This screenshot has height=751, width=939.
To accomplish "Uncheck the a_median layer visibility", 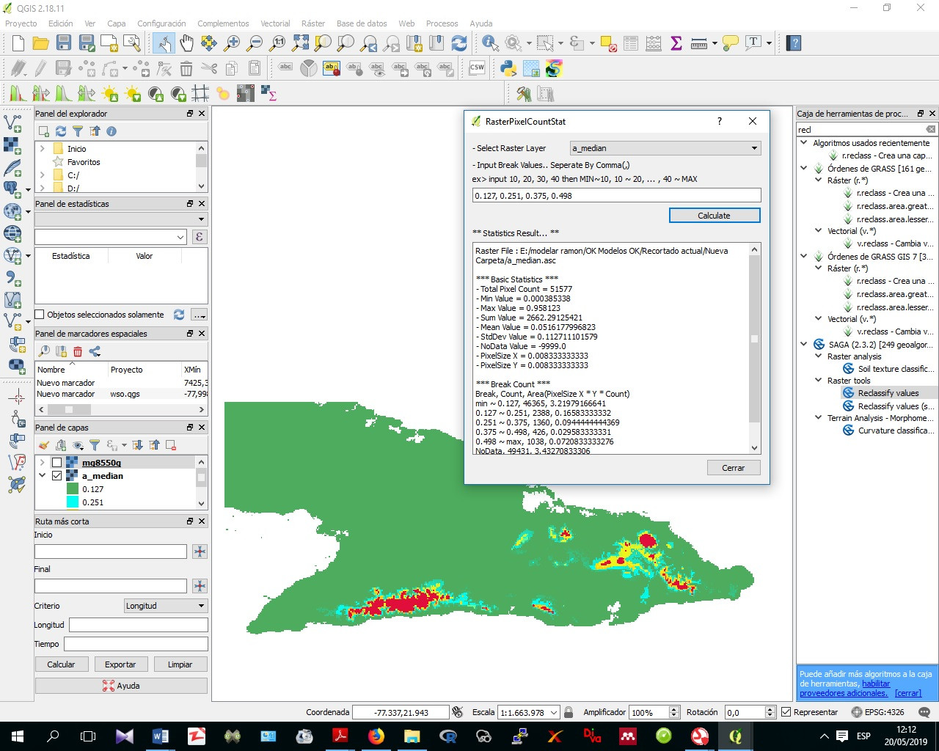I will click(56, 476).
